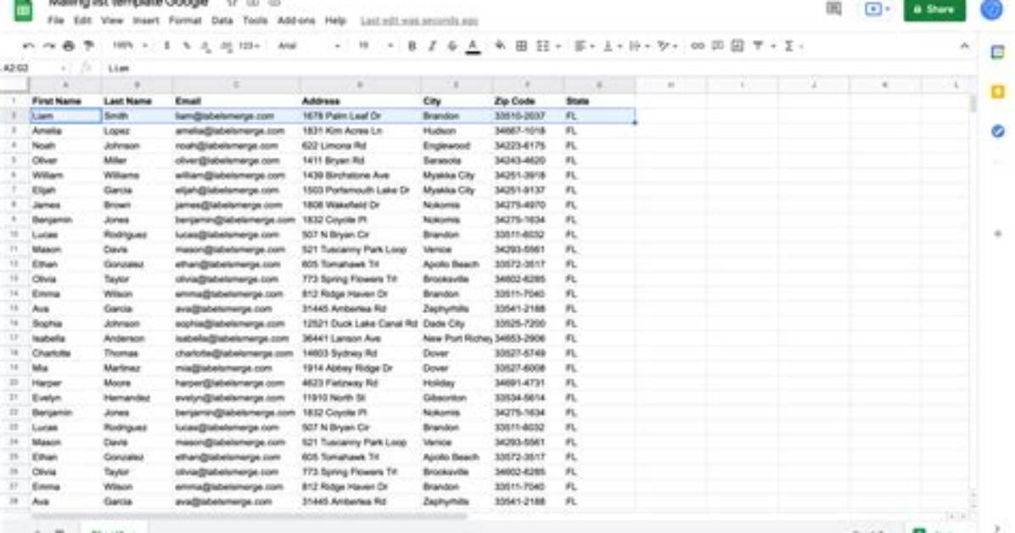Image resolution: width=1015 pixels, height=533 pixels.
Task: Open the last edit history link
Action: click(419, 21)
